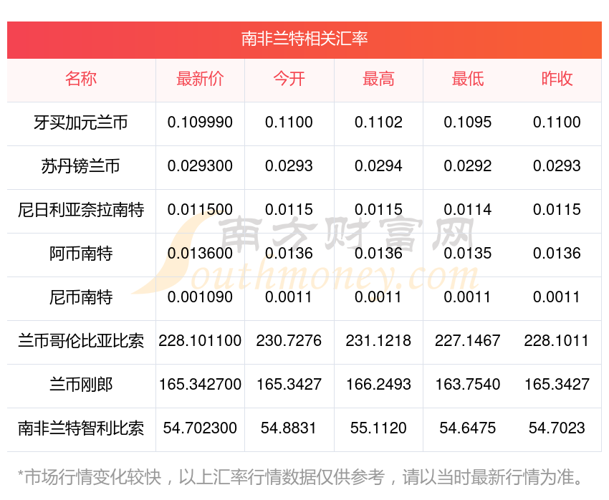Image resolution: width=609 pixels, height=500 pixels.
Task: Click the high value 0.1102
Action: click(378, 122)
